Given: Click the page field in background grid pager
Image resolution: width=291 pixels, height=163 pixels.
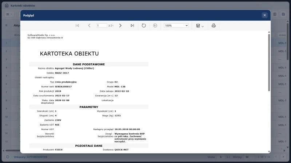Looking at the screenshot, I should tap(221, 157).
